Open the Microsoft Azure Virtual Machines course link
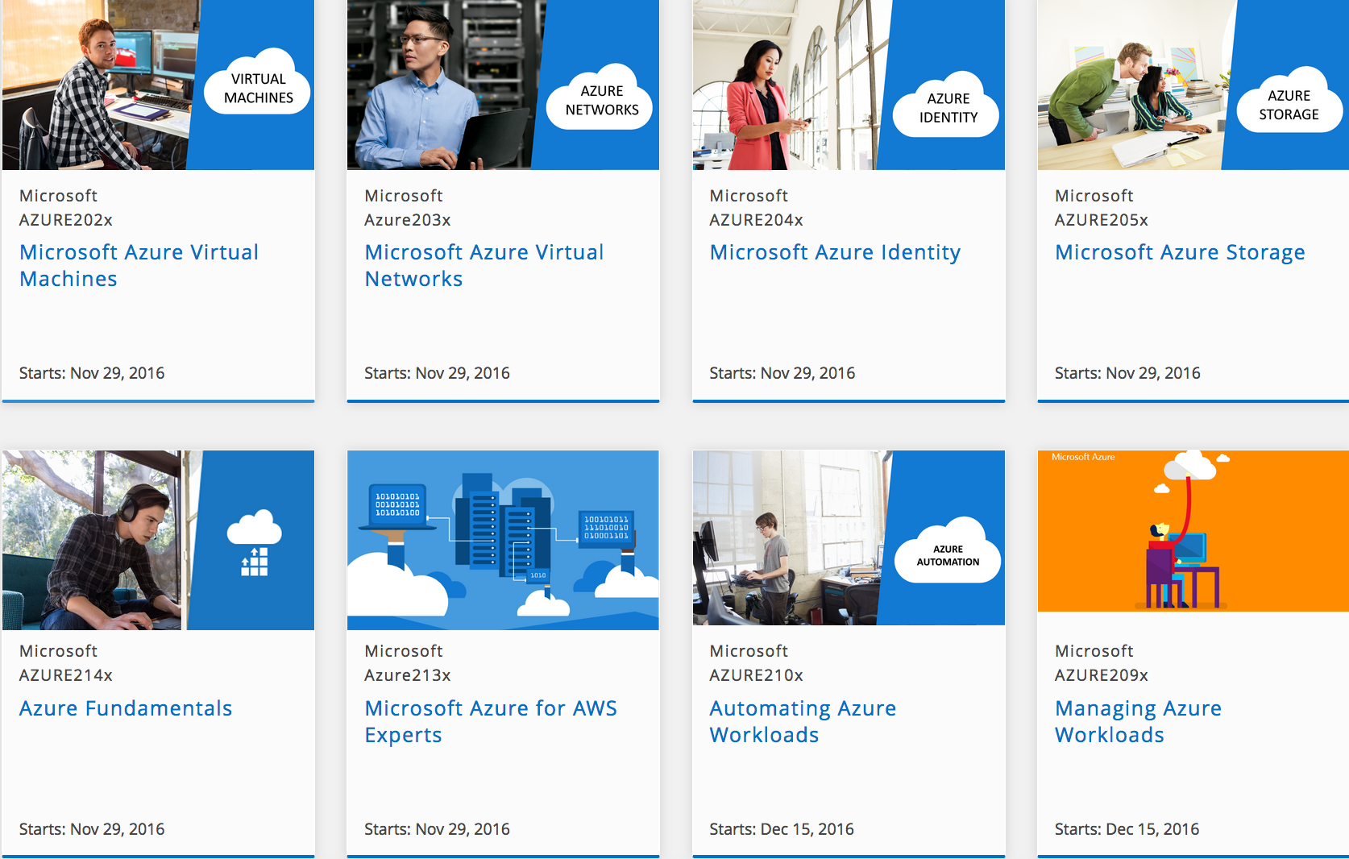 tap(139, 265)
